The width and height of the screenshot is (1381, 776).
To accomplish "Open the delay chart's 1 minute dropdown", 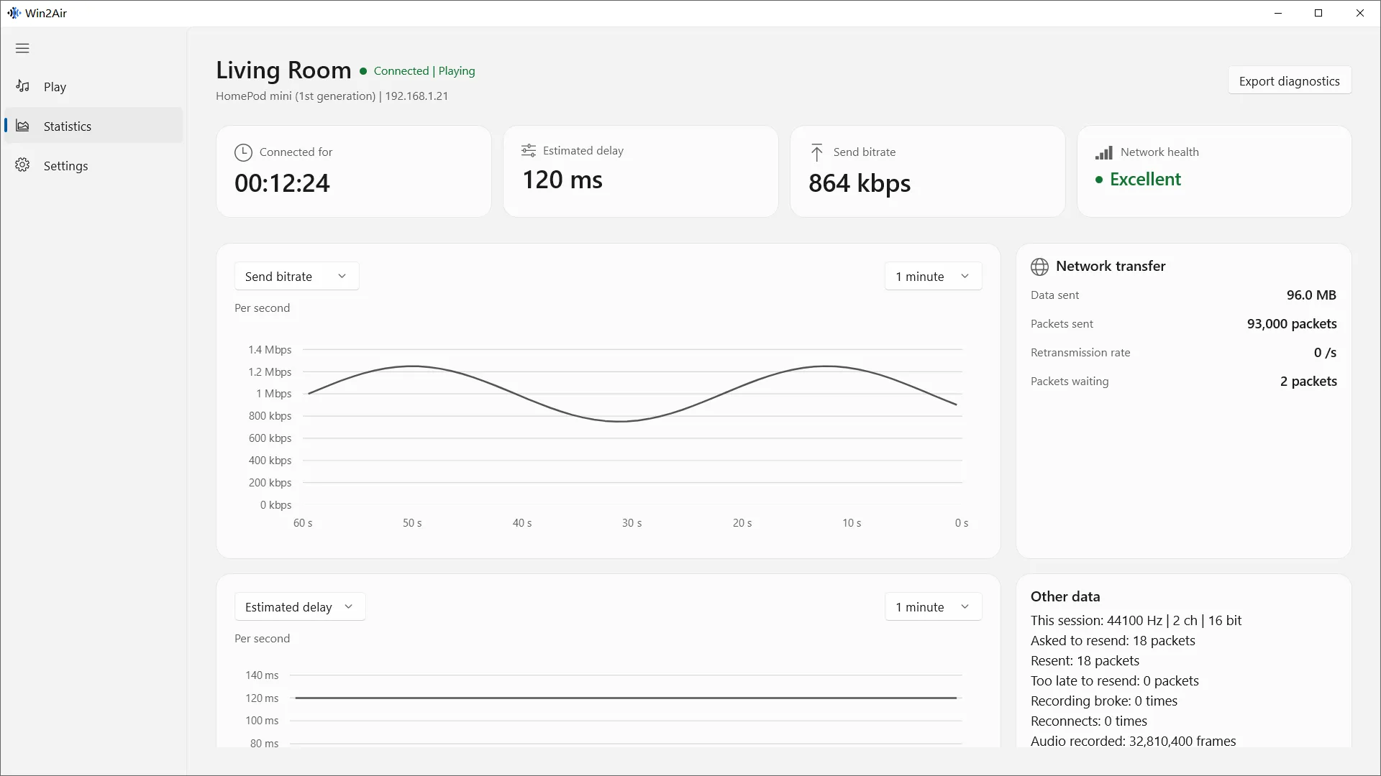I will tap(933, 606).
